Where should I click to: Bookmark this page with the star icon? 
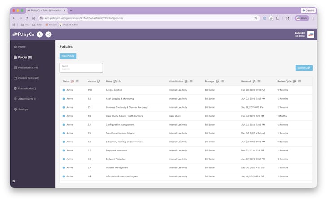pos(256,18)
